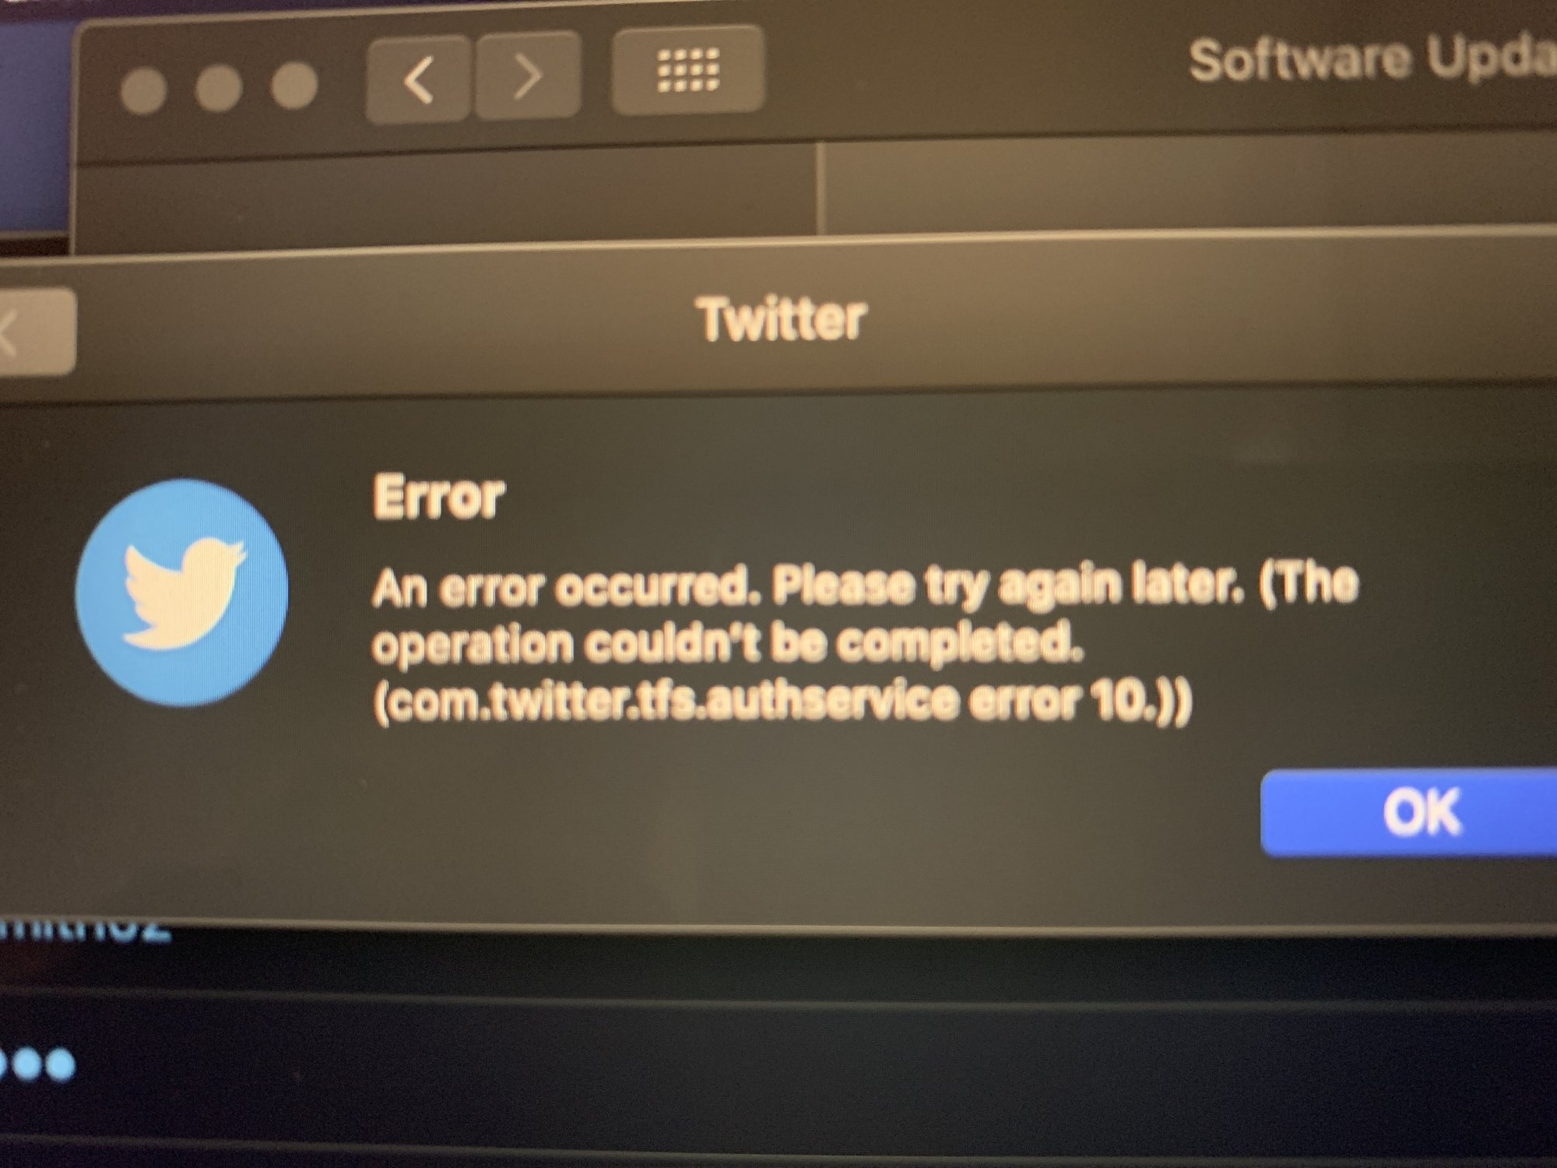
Task: Close the Software Update window
Action: [144, 92]
